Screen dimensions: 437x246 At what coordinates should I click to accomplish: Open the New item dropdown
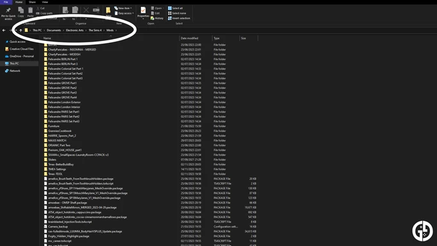123,8
